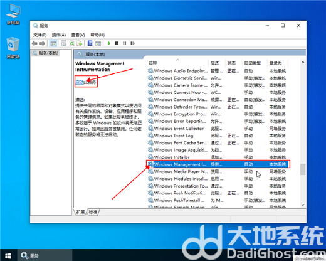Click the green Start service button
Screen dimensions: 326x261
click(x=109, y=43)
